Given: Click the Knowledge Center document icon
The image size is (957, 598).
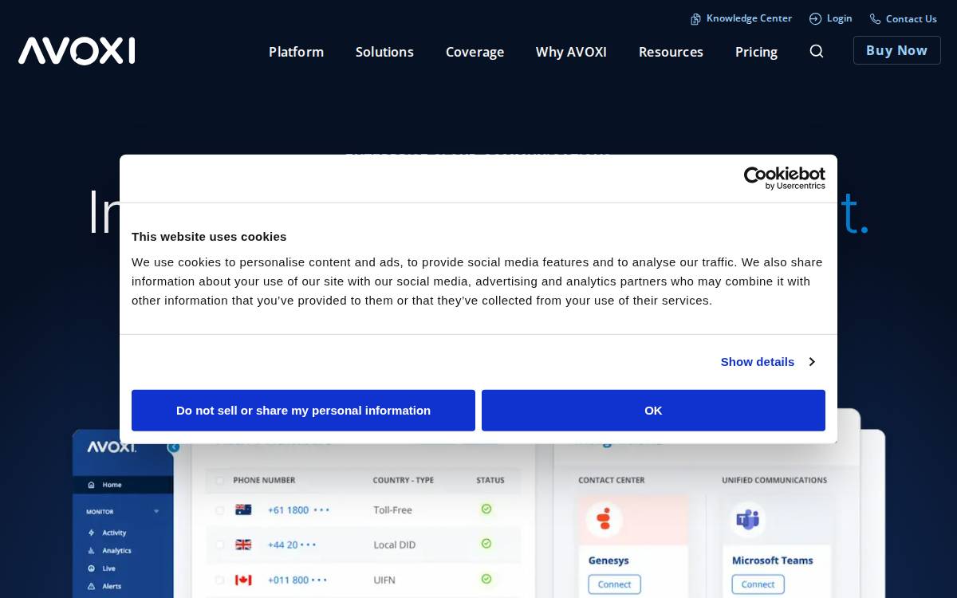Looking at the screenshot, I should (695, 19).
